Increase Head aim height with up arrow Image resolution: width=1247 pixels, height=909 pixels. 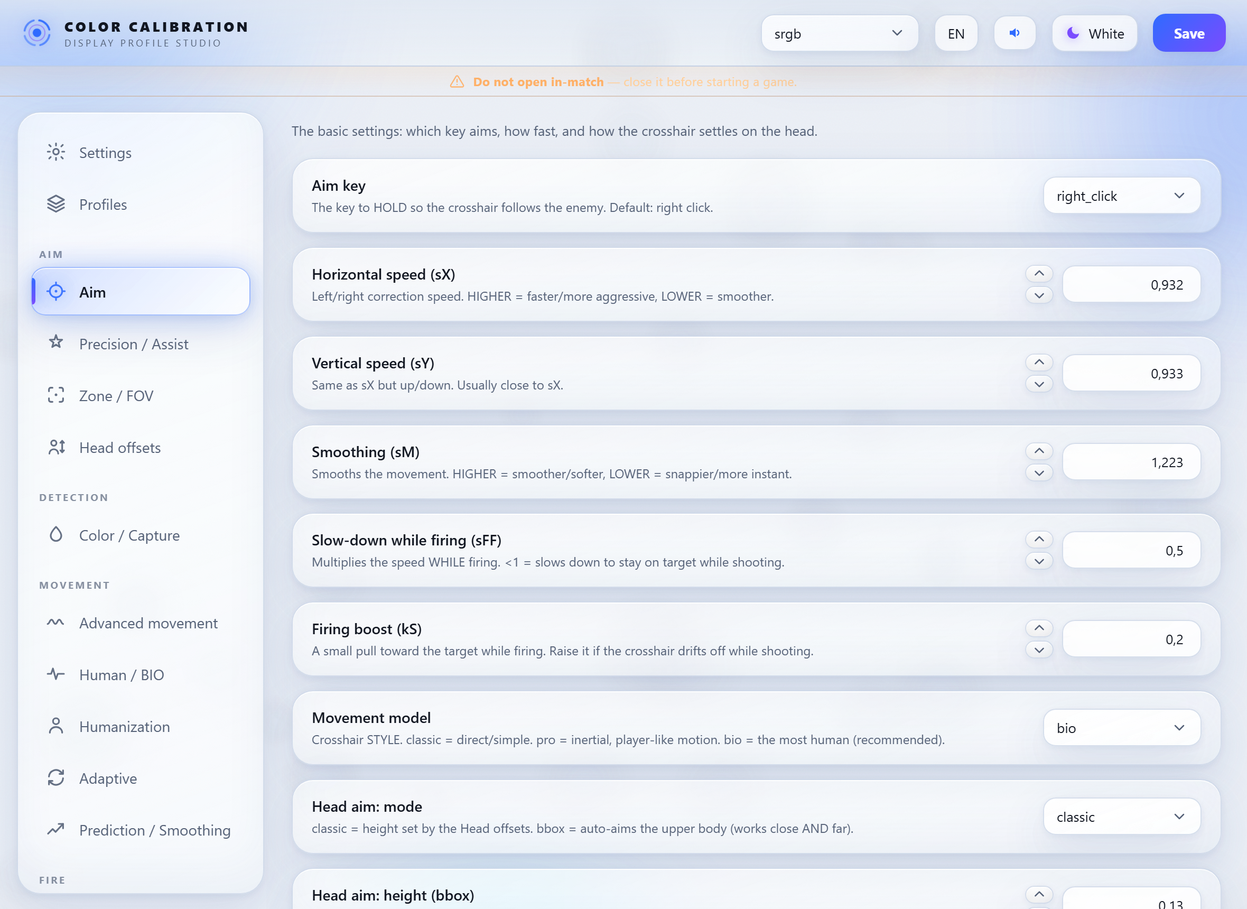coord(1039,894)
